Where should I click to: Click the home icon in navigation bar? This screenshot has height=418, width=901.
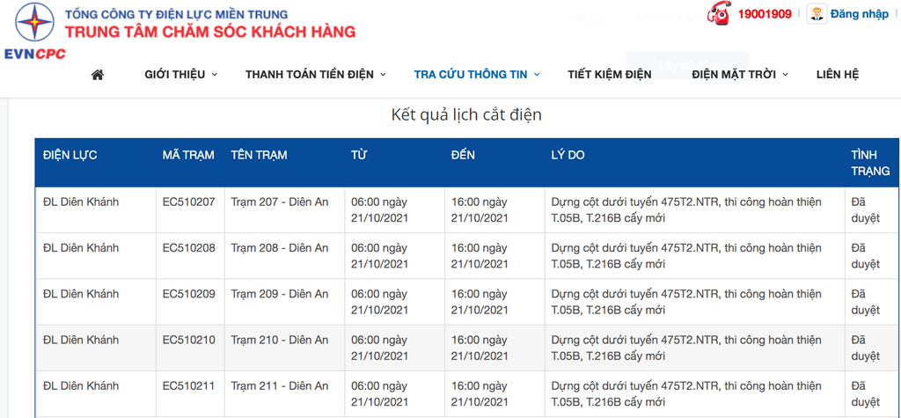click(x=98, y=74)
